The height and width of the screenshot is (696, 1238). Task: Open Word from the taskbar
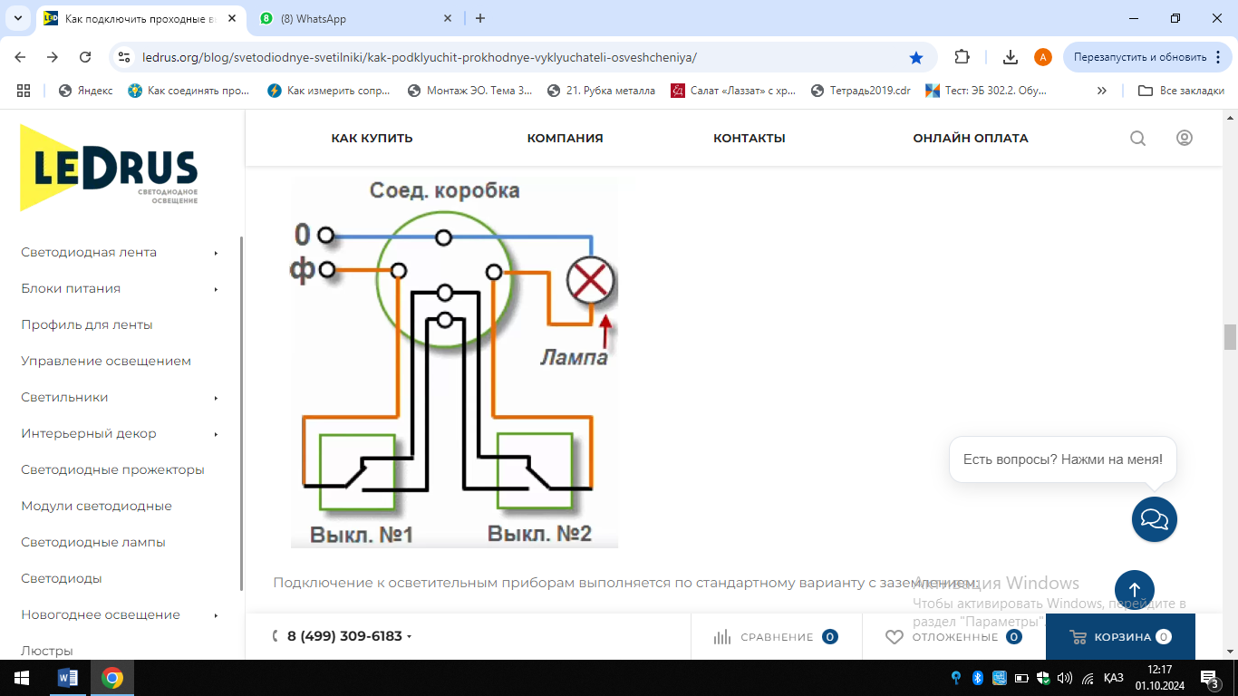[68, 678]
